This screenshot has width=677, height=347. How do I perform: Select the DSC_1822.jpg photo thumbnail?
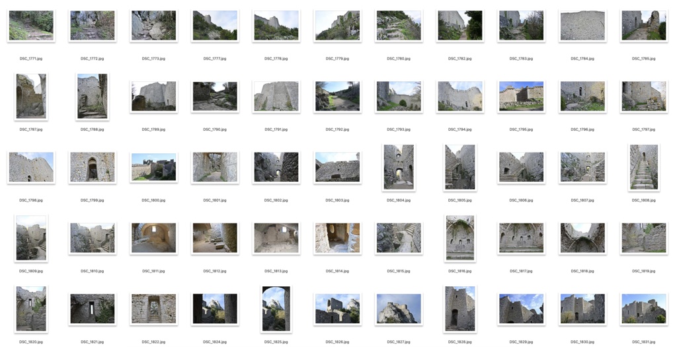coord(153,309)
